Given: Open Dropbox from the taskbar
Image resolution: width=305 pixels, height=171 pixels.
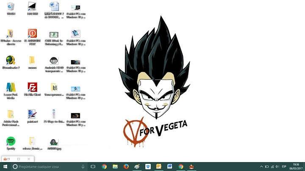Looking at the screenshot, I should click(148, 166).
